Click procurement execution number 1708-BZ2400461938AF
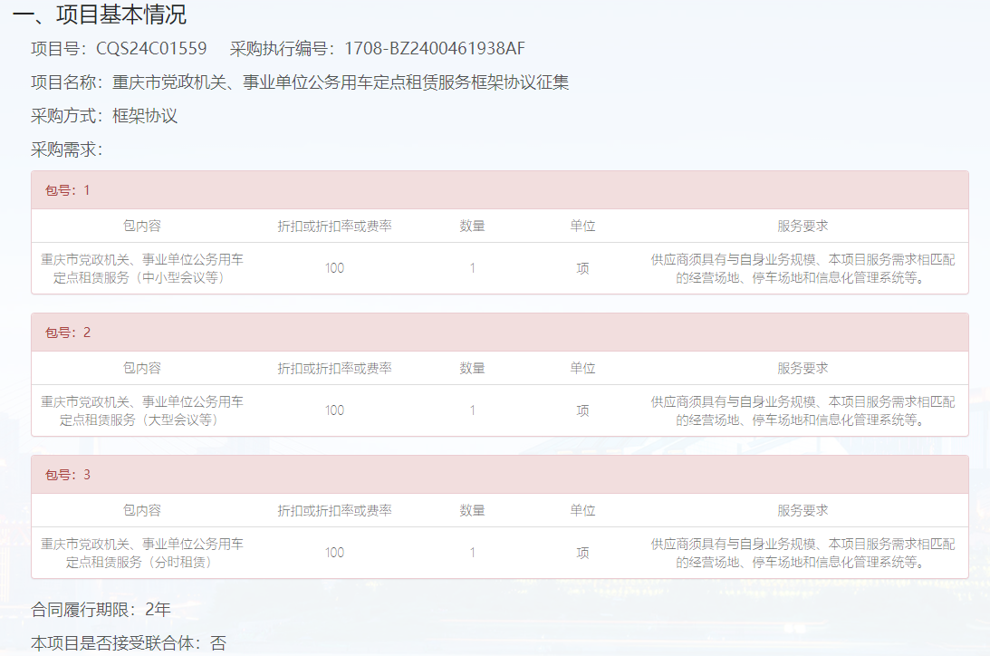Image resolution: width=990 pixels, height=656 pixels. pyautogui.click(x=434, y=49)
